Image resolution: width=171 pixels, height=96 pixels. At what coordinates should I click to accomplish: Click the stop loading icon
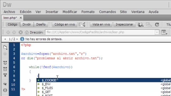[21, 32]
